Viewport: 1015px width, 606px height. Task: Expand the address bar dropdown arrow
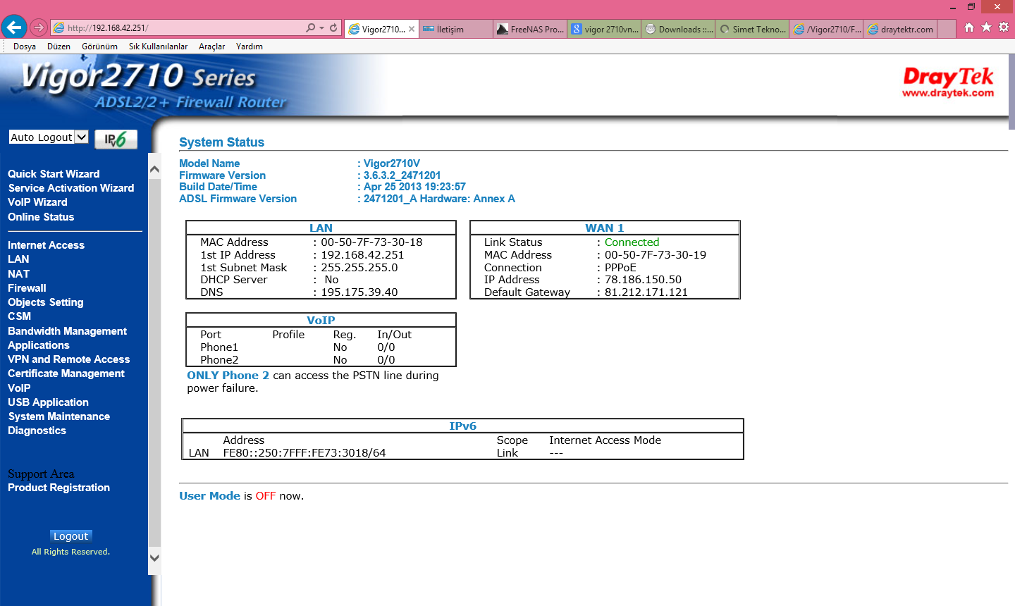click(x=322, y=28)
